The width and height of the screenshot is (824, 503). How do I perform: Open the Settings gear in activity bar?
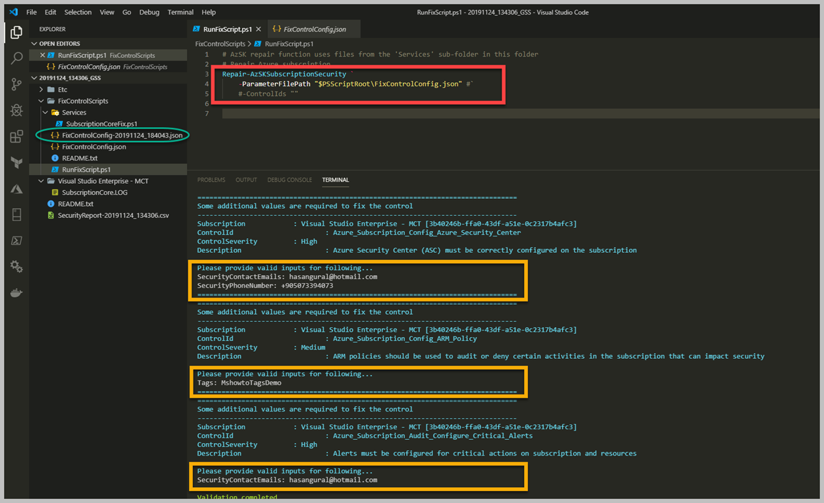pyautogui.click(x=16, y=267)
